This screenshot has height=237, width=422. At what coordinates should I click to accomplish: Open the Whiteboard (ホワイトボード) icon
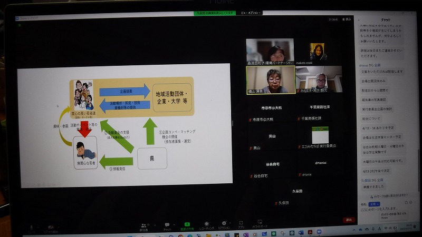260,222
